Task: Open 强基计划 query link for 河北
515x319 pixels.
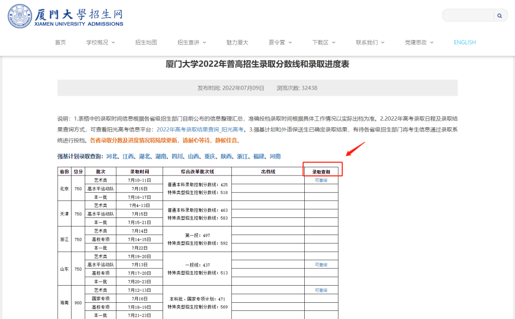Action: (112, 156)
